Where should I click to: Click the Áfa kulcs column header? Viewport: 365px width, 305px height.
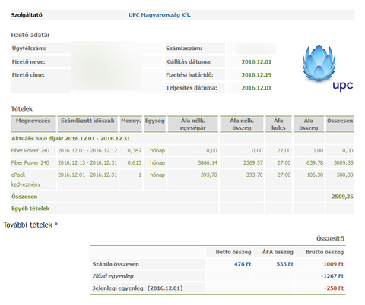pos(278,124)
